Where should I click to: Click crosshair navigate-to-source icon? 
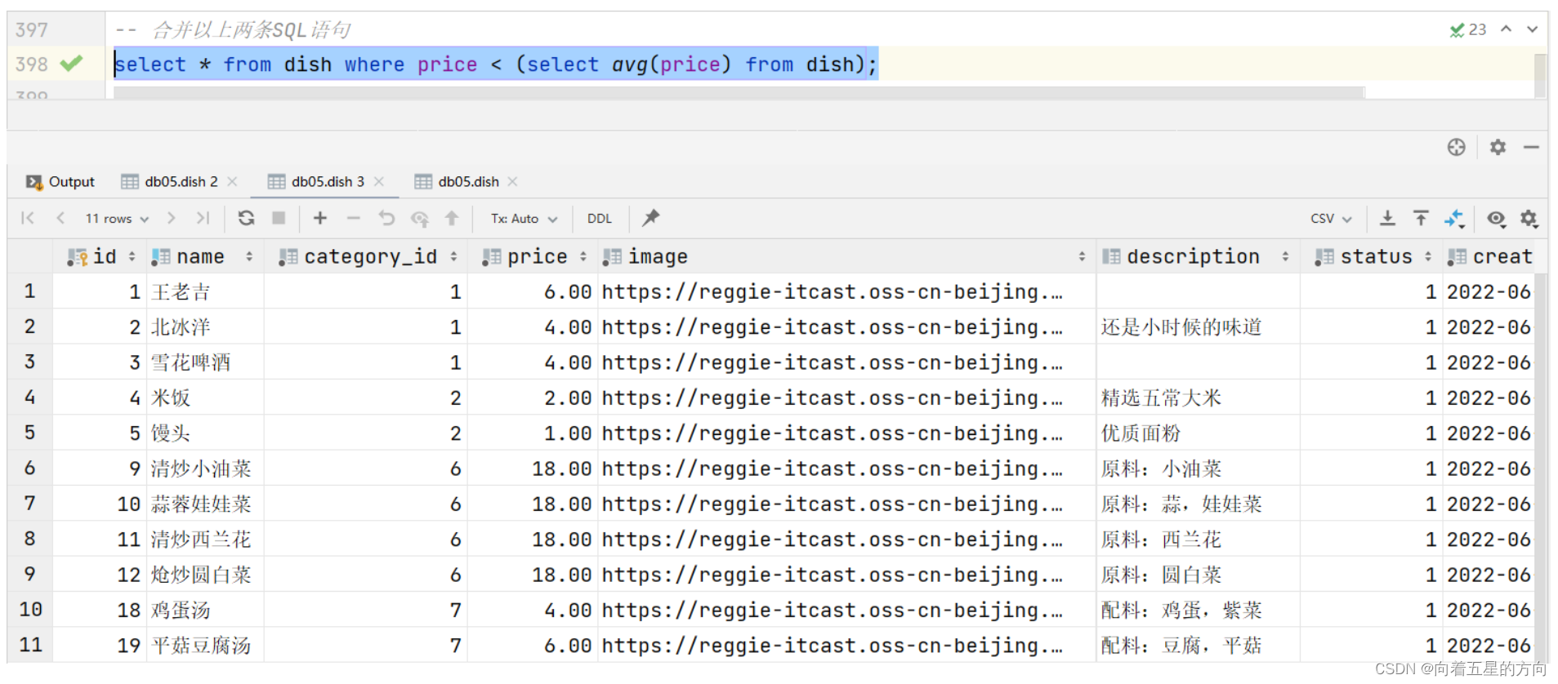pos(1456,147)
